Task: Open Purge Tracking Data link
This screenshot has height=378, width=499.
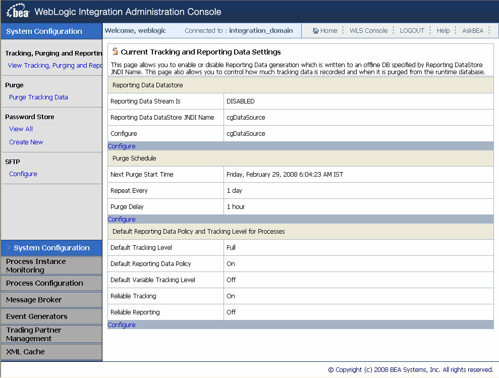Action: 38,97
